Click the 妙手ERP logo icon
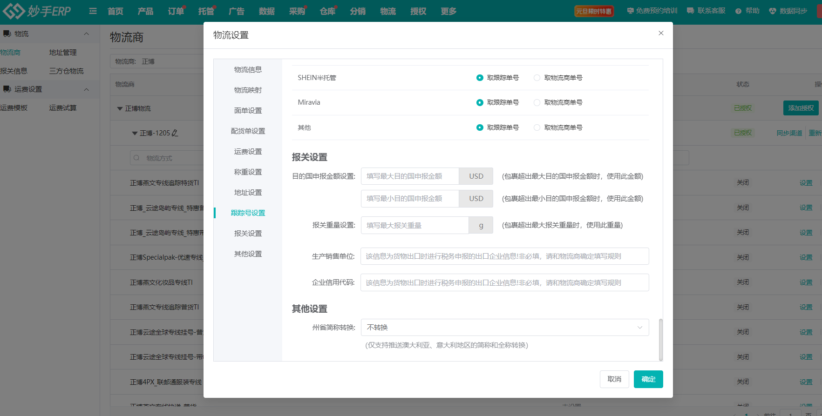The height and width of the screenshot is (416, 822). pyautogui.click(x=14, y=11)
